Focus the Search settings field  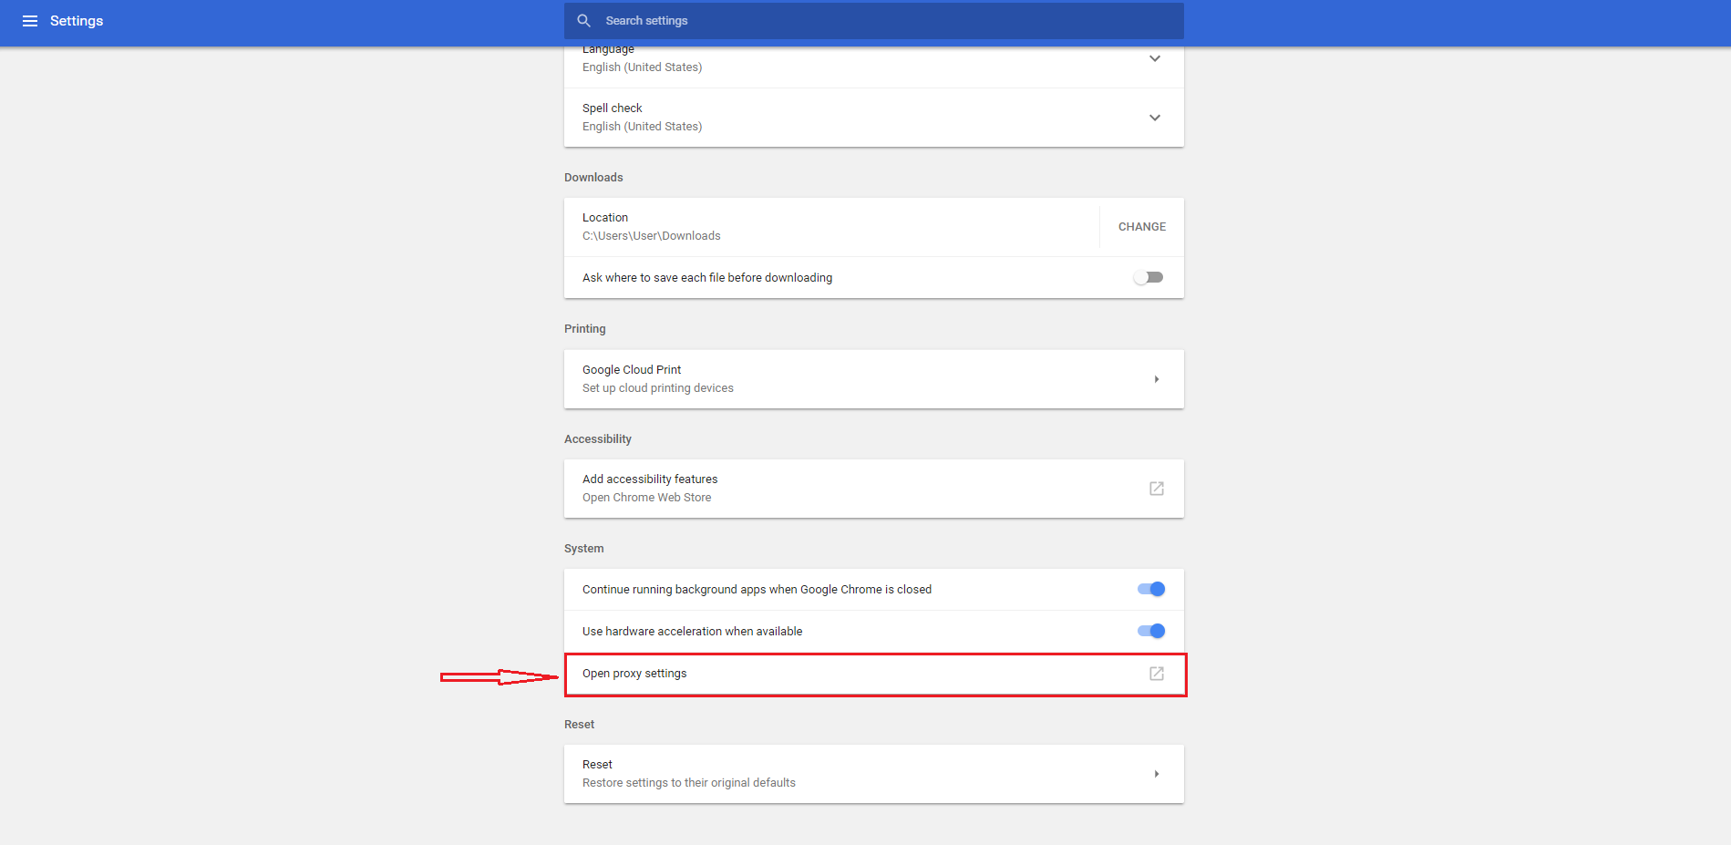tap(873, 20)
